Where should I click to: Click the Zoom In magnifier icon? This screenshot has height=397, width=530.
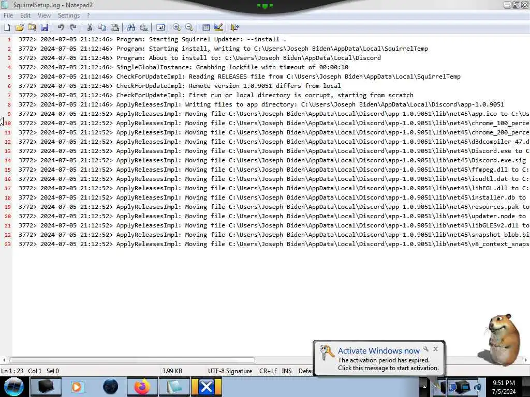[176, 28]
